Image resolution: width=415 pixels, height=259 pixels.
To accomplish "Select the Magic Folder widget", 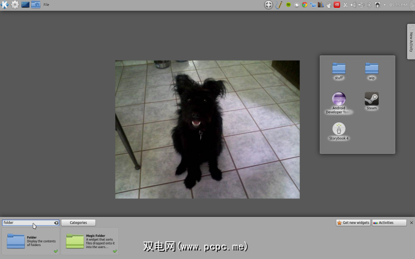I will tap(90, 241).
